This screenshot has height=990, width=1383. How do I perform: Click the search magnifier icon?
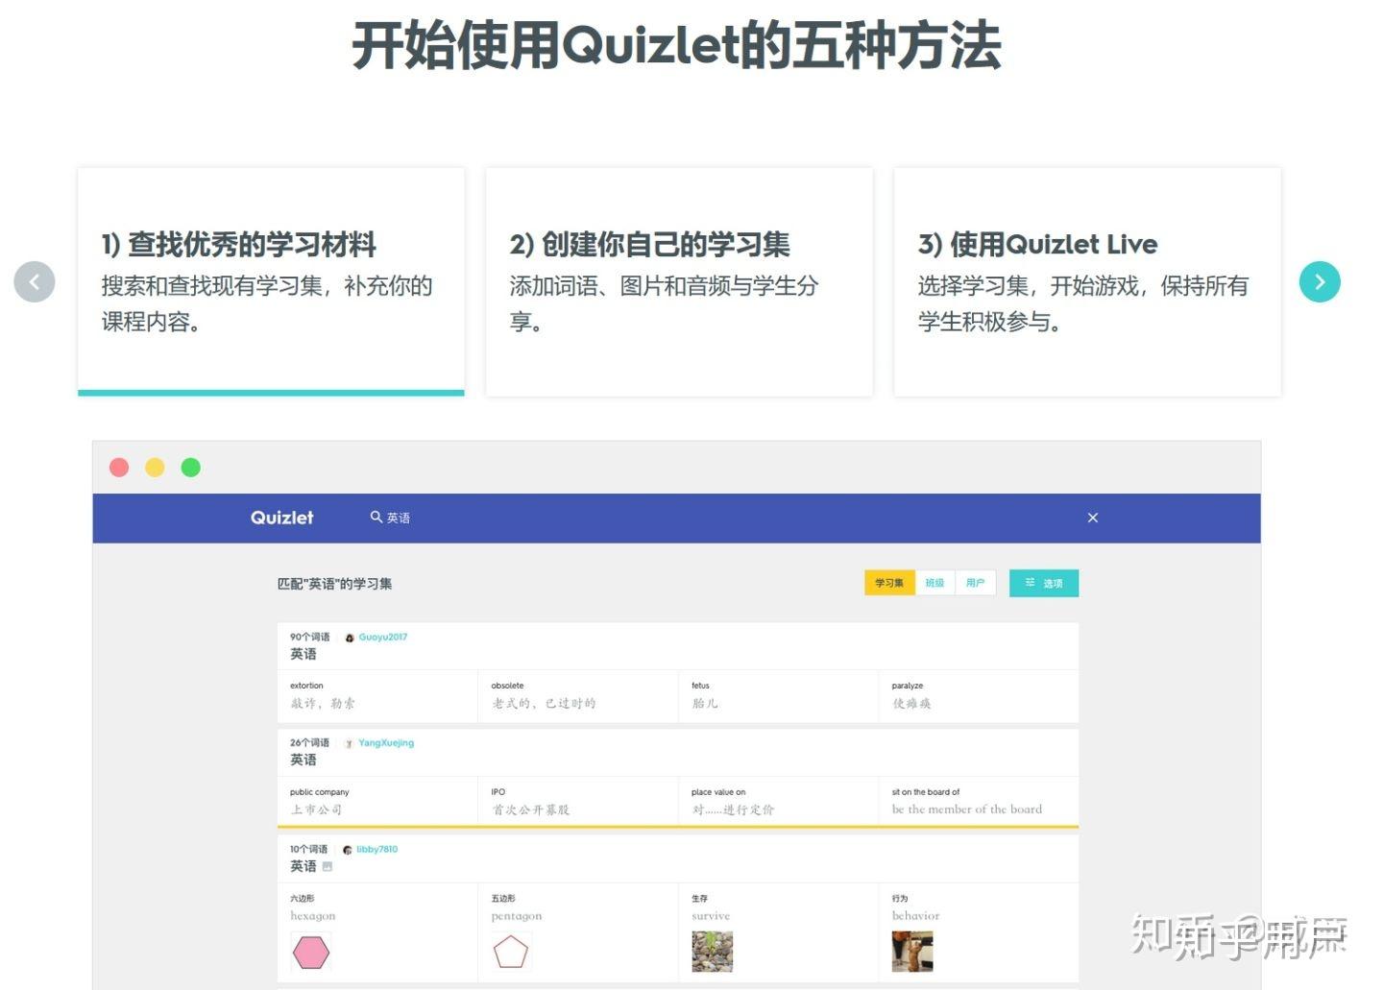[376, 517]
